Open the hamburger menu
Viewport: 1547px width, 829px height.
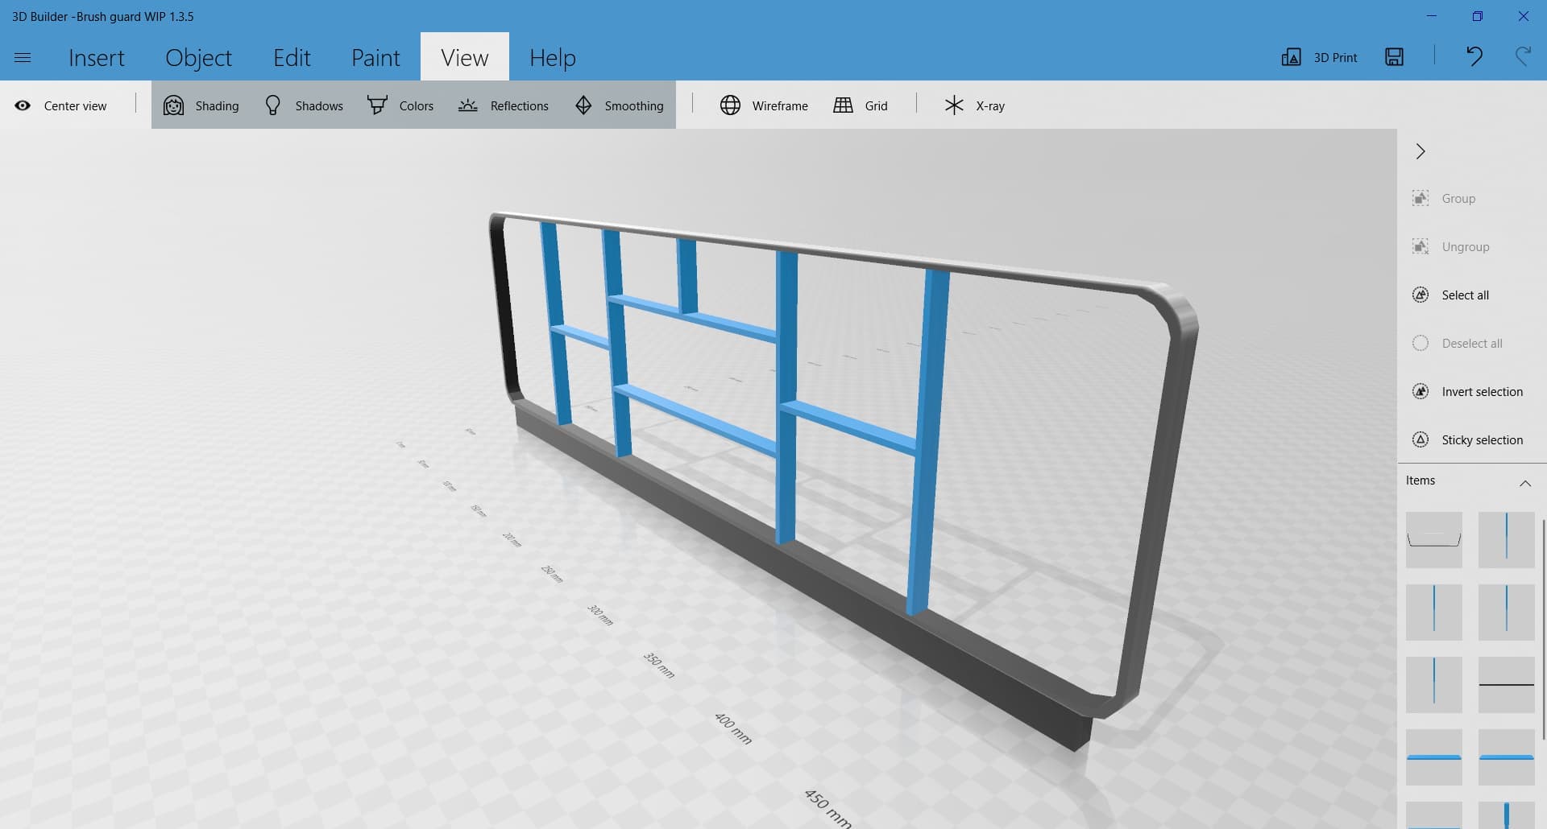tap(23, 57)
